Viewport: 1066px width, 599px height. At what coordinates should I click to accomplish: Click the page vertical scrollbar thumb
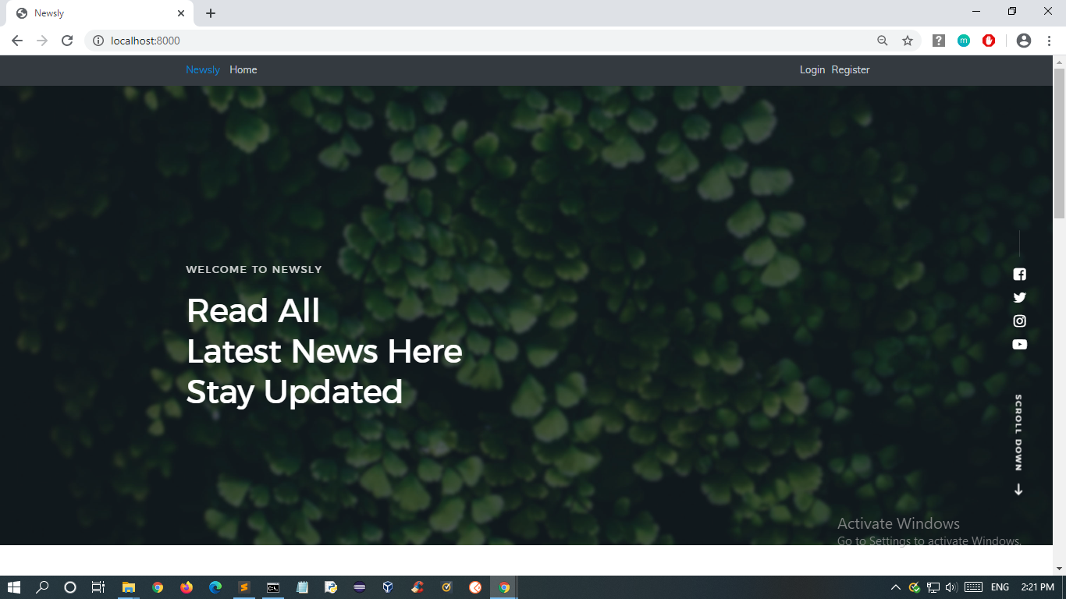pos(1059,143)
